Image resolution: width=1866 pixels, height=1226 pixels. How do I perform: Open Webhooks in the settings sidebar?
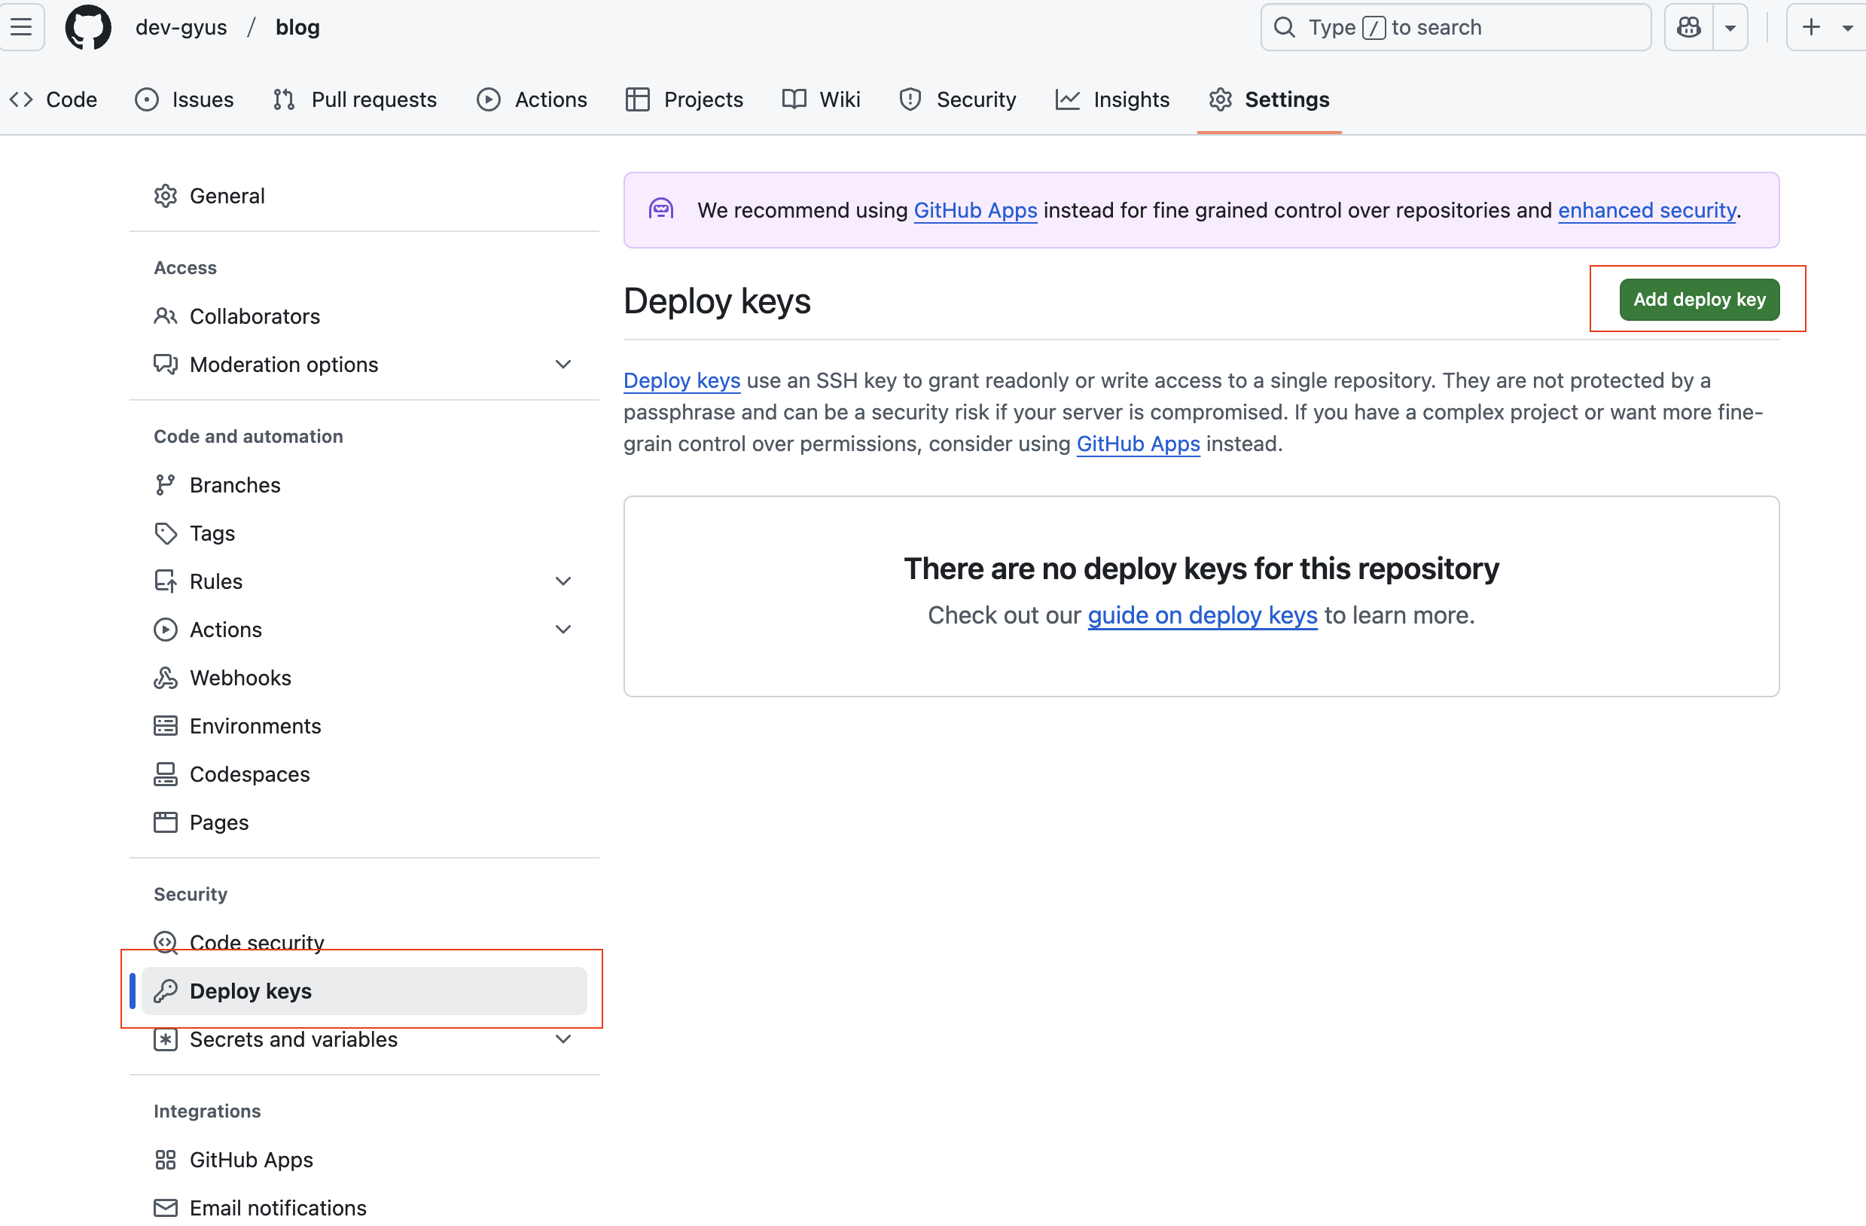240,677
